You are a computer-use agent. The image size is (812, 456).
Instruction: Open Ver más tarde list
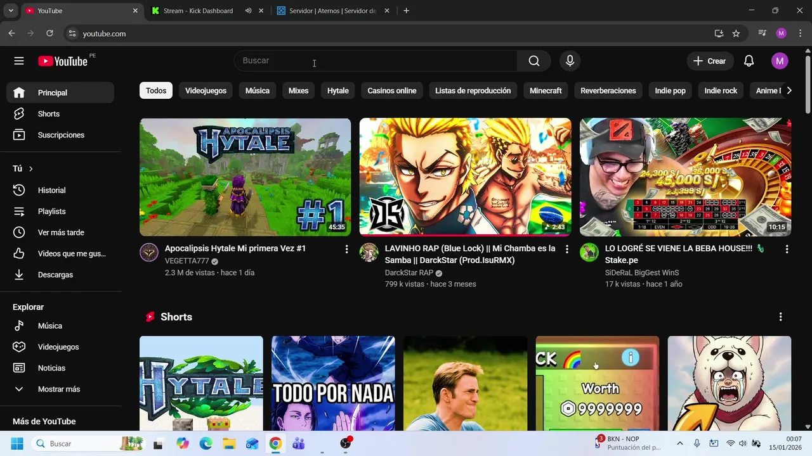pos(60,232)
